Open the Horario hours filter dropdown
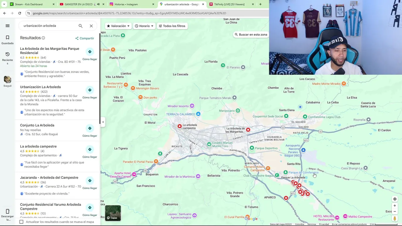Viewport: 402px width, 226px height. click(144, 26)
